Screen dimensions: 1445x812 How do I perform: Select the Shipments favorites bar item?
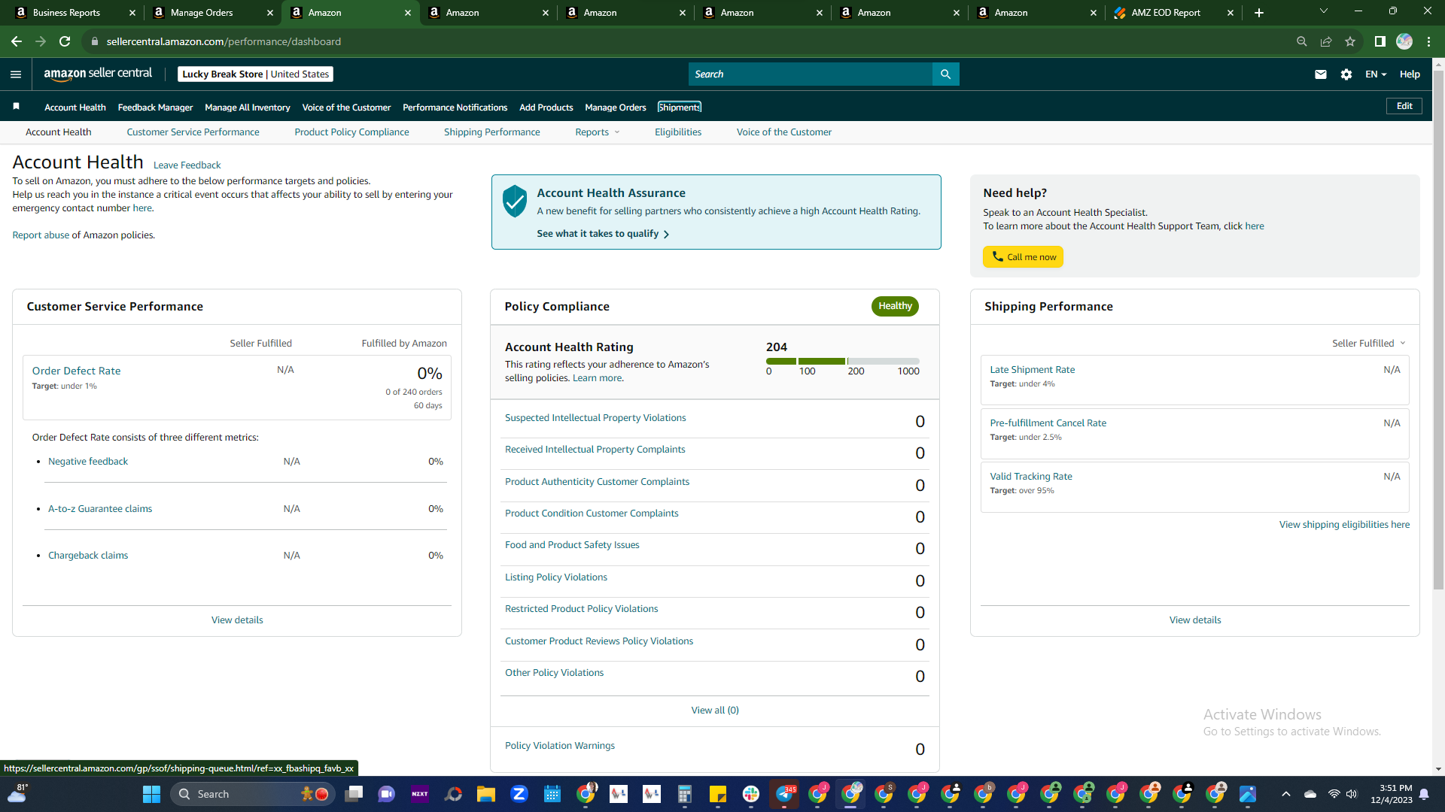coord(680,108)
